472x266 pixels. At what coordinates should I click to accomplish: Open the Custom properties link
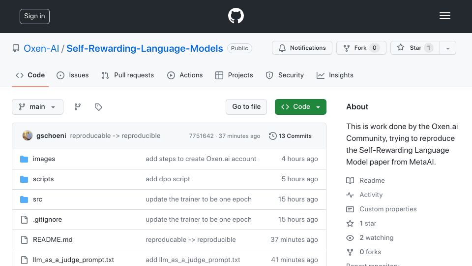[x=388, y=209]
